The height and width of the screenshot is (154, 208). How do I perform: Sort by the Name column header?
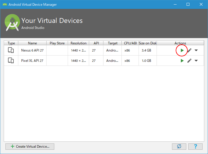coord(32,43)
